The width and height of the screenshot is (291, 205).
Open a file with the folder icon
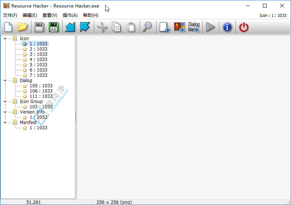(23, 27)
